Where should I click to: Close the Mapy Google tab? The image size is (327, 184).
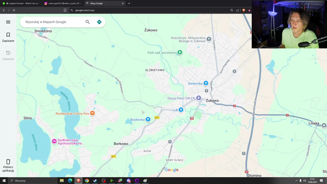coord(123,3)
